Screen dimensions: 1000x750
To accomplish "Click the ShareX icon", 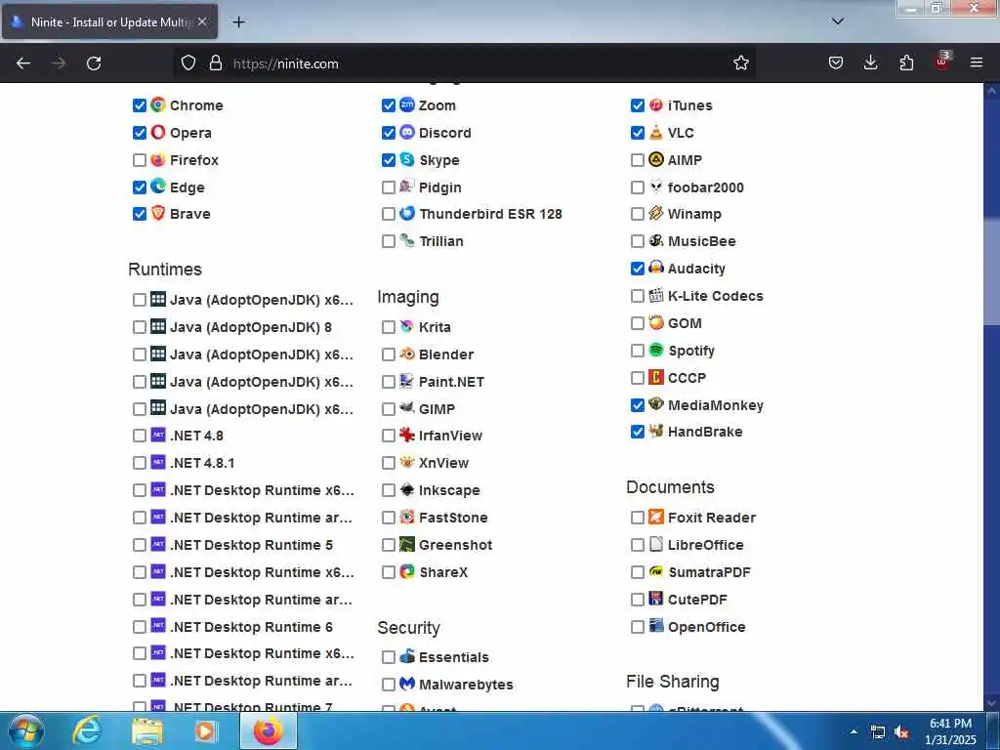I will coord(407,571).
